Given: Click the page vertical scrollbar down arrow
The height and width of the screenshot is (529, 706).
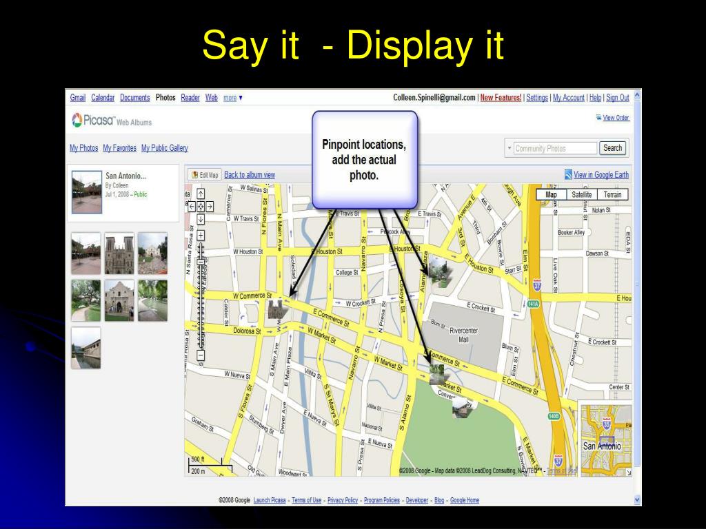Looking at the screenshot, I should coord(637,499).
